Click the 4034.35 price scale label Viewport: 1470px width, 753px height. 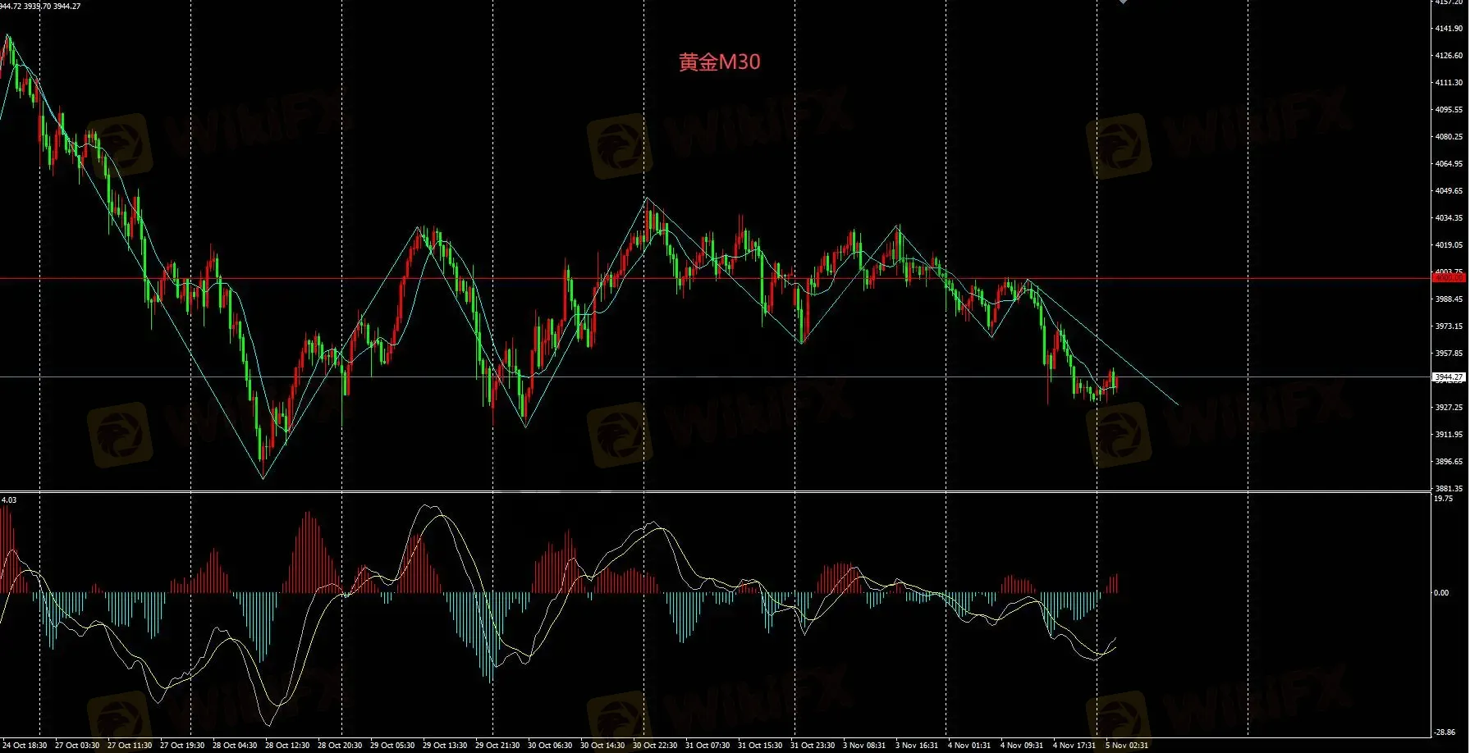[x=1449, y=218]
